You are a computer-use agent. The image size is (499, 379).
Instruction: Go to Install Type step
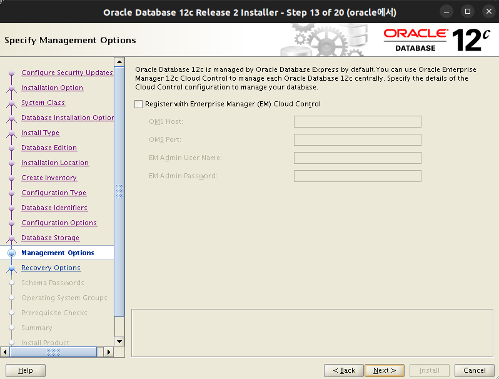pyautogui.click(x=41, y=133)
